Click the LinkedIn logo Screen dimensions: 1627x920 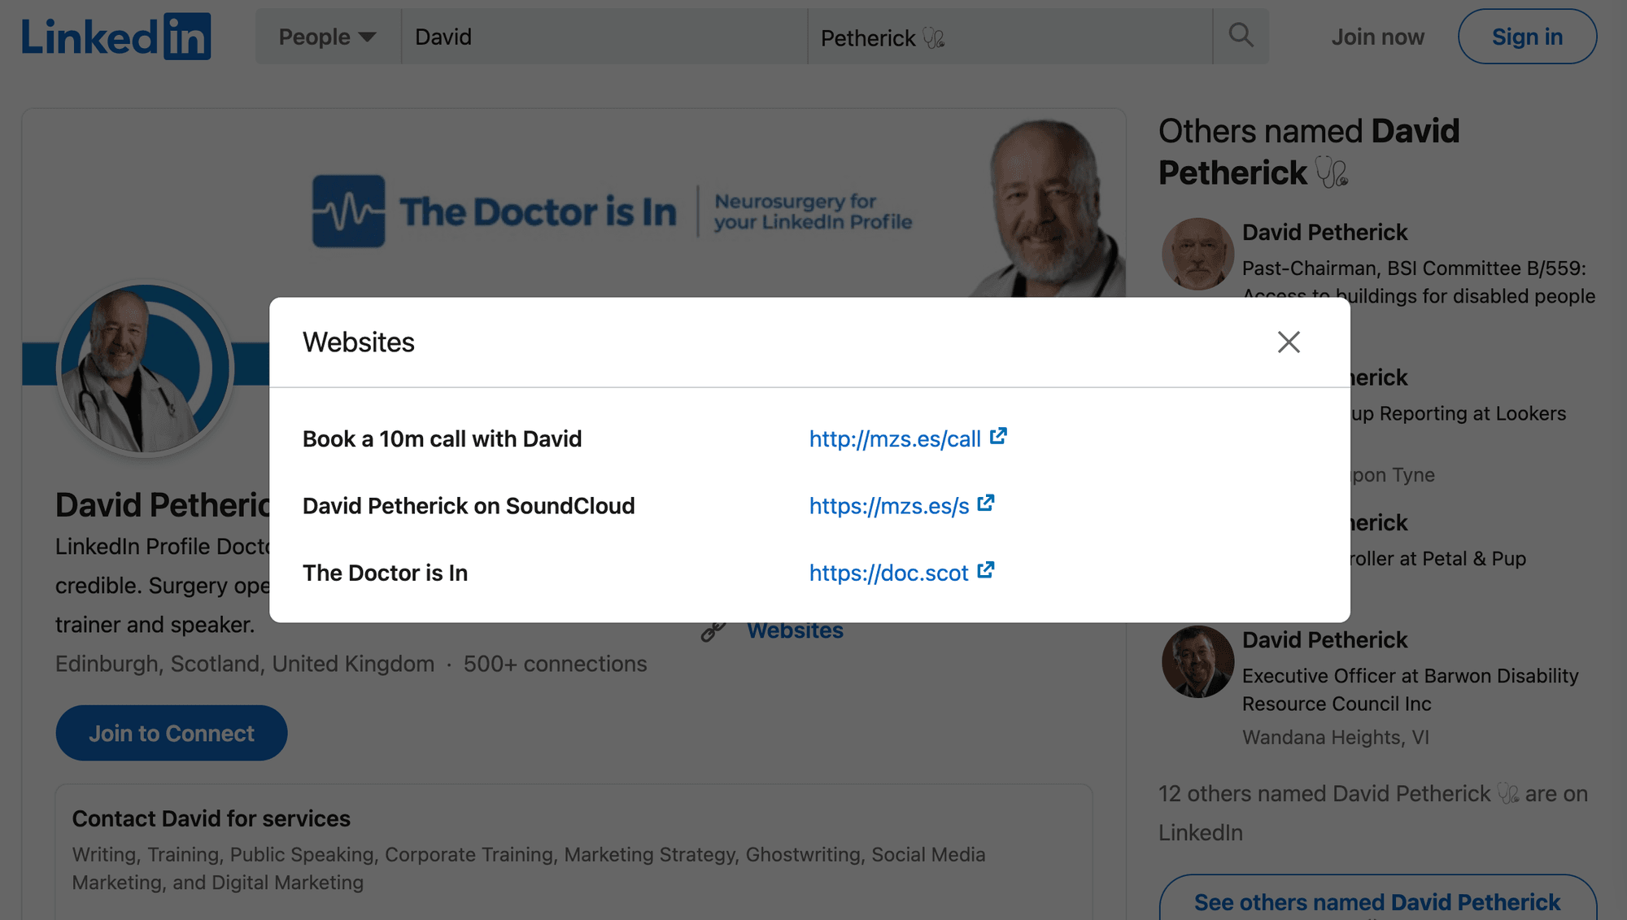tap(116, 37)
